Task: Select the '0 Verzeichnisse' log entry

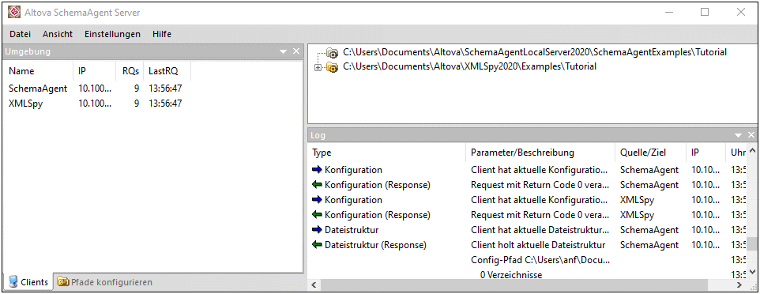Action: pyautogui.click(x=511, y=275)
